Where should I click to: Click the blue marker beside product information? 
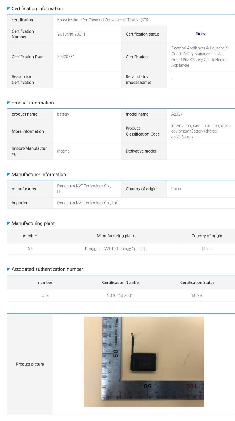(9, 103)
